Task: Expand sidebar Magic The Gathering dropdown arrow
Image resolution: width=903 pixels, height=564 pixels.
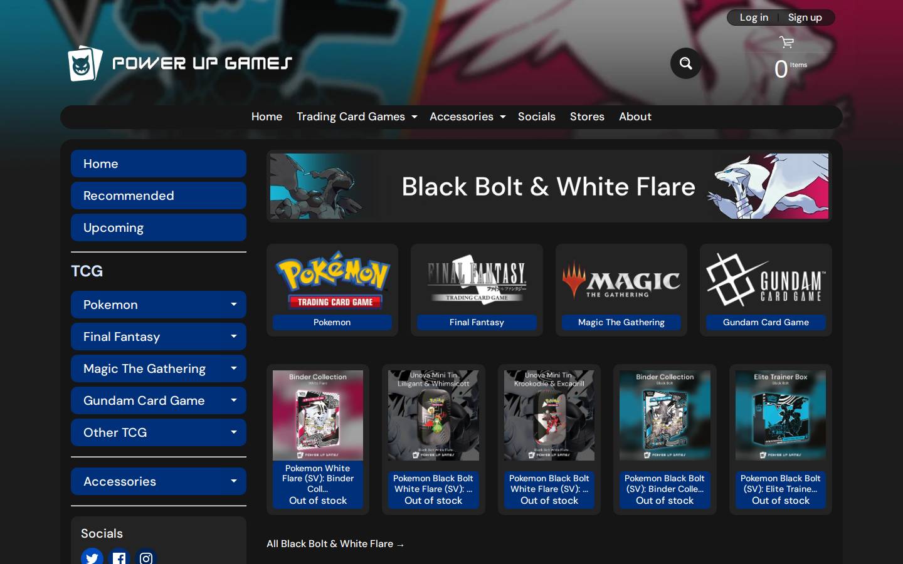Action: pyautogui.click(x=234, y=368)
